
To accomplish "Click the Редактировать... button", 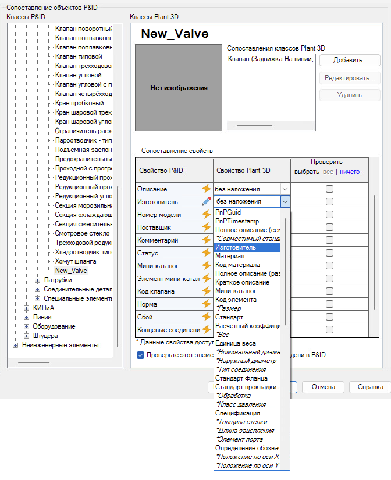I will click(350, 78).
